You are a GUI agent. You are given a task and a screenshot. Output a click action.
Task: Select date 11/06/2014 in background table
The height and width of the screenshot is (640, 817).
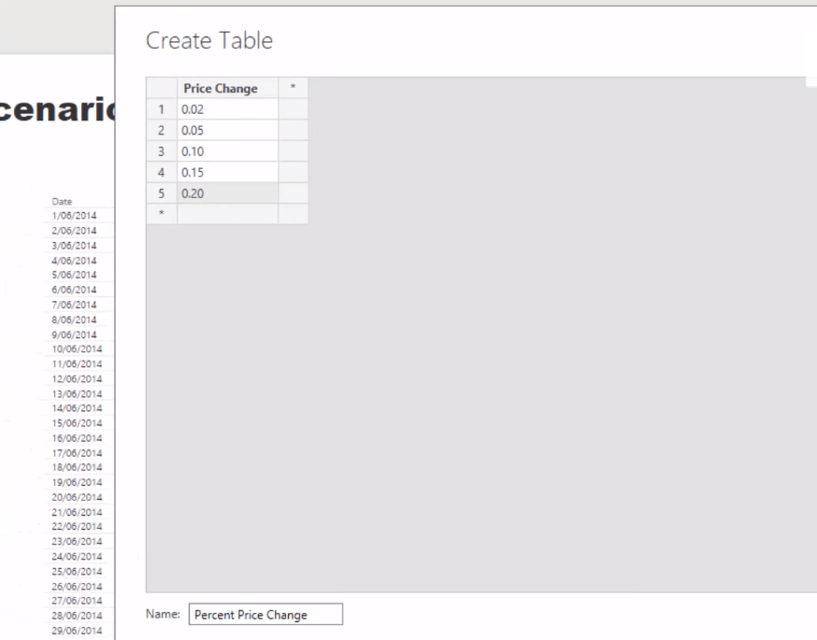77,364
